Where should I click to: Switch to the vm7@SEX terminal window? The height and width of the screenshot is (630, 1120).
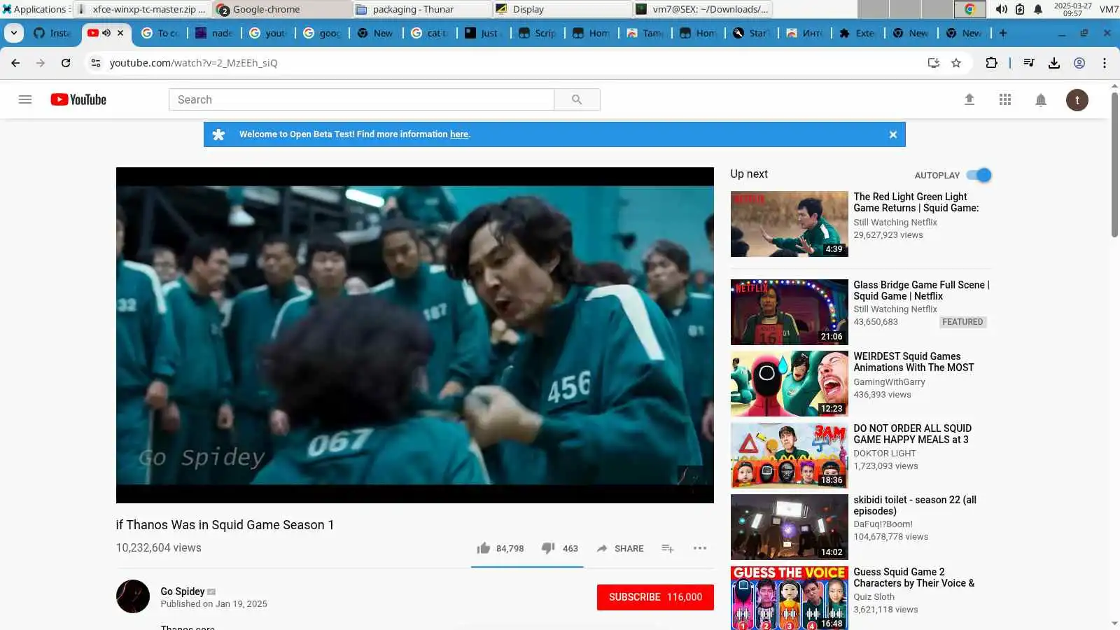click(x=703, y=9)
